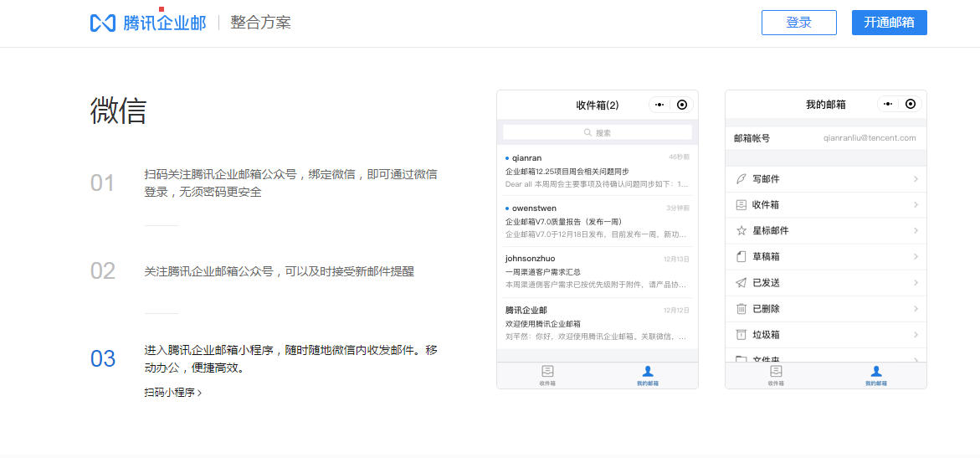980x458 pixels.
Task: Click the spam box icon beside 垃圾箱
Action: [741, 335]
